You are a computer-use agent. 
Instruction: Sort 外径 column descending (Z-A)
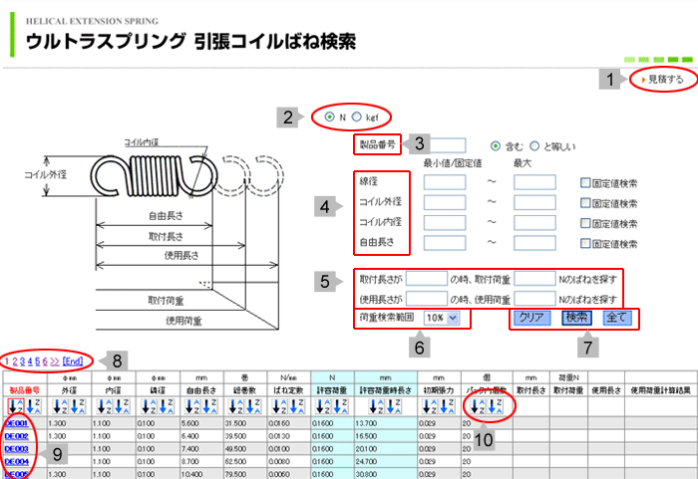coord(78,406)
